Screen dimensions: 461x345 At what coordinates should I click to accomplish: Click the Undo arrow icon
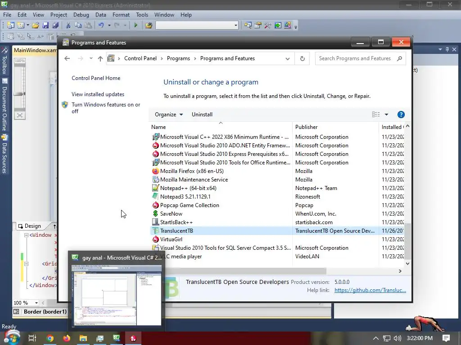click(101, 26)
